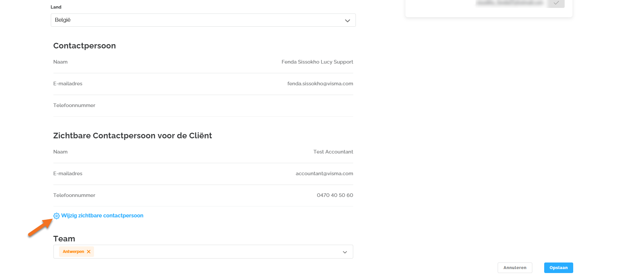Click the accountant@visma.com email address
Viewport: 624px width, 276px height.
[324, 174]
